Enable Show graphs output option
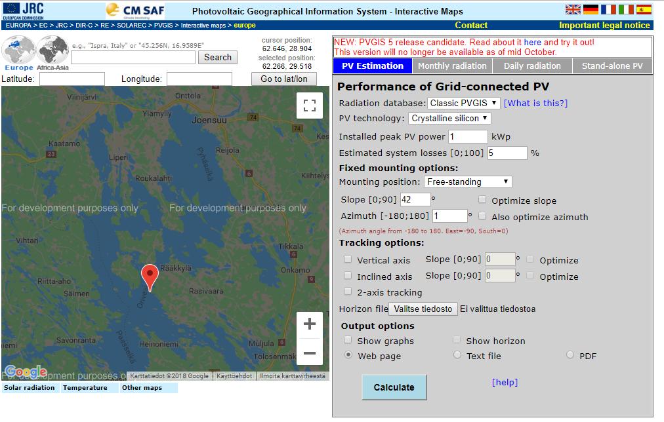Screen dimensions: 664x422 [348, 340]
